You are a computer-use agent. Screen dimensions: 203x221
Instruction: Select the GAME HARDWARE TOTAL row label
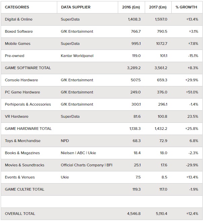[x=28, y=129]
